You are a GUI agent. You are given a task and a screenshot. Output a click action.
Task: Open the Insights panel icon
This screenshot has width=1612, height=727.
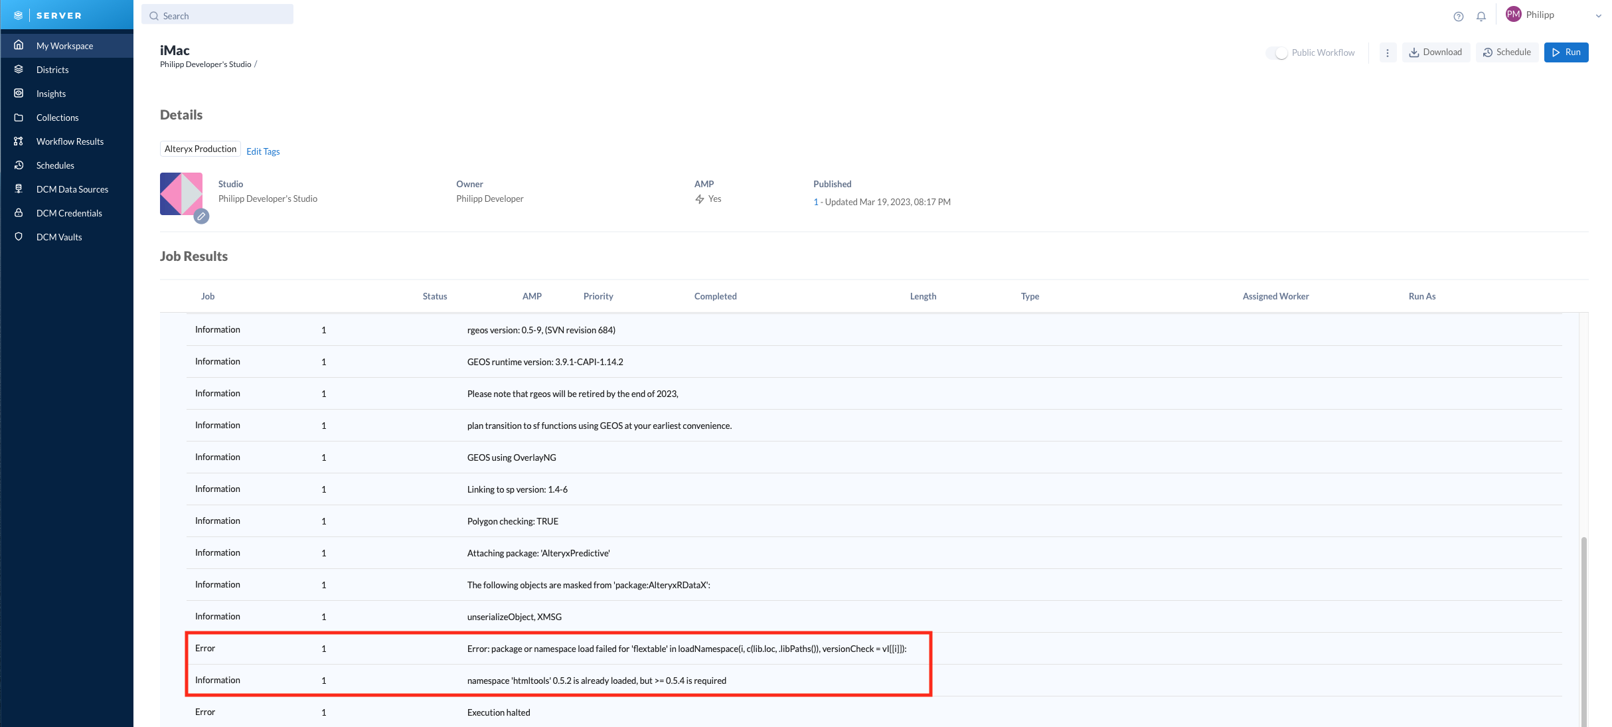tap(19, 93)
